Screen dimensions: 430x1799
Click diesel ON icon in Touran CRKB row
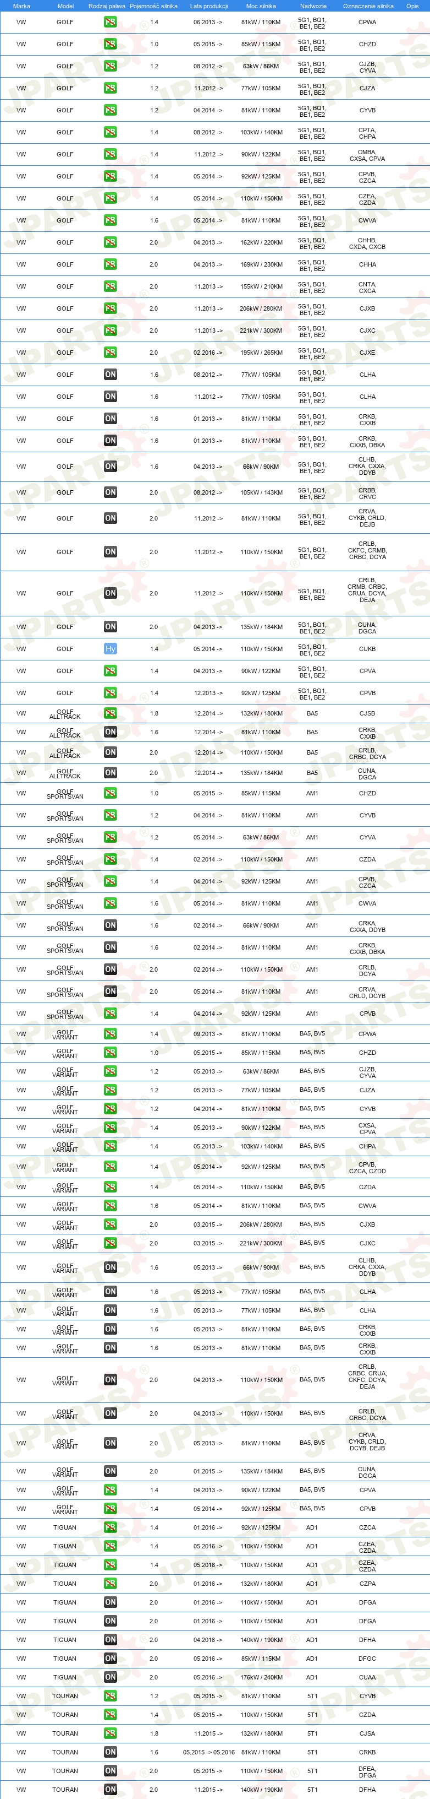click(x=110, y=1752)
